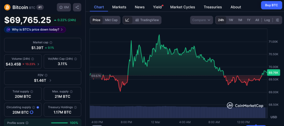Open chart settings sliders icon
This screenshot has height=126, width=284.
(277, 20)
